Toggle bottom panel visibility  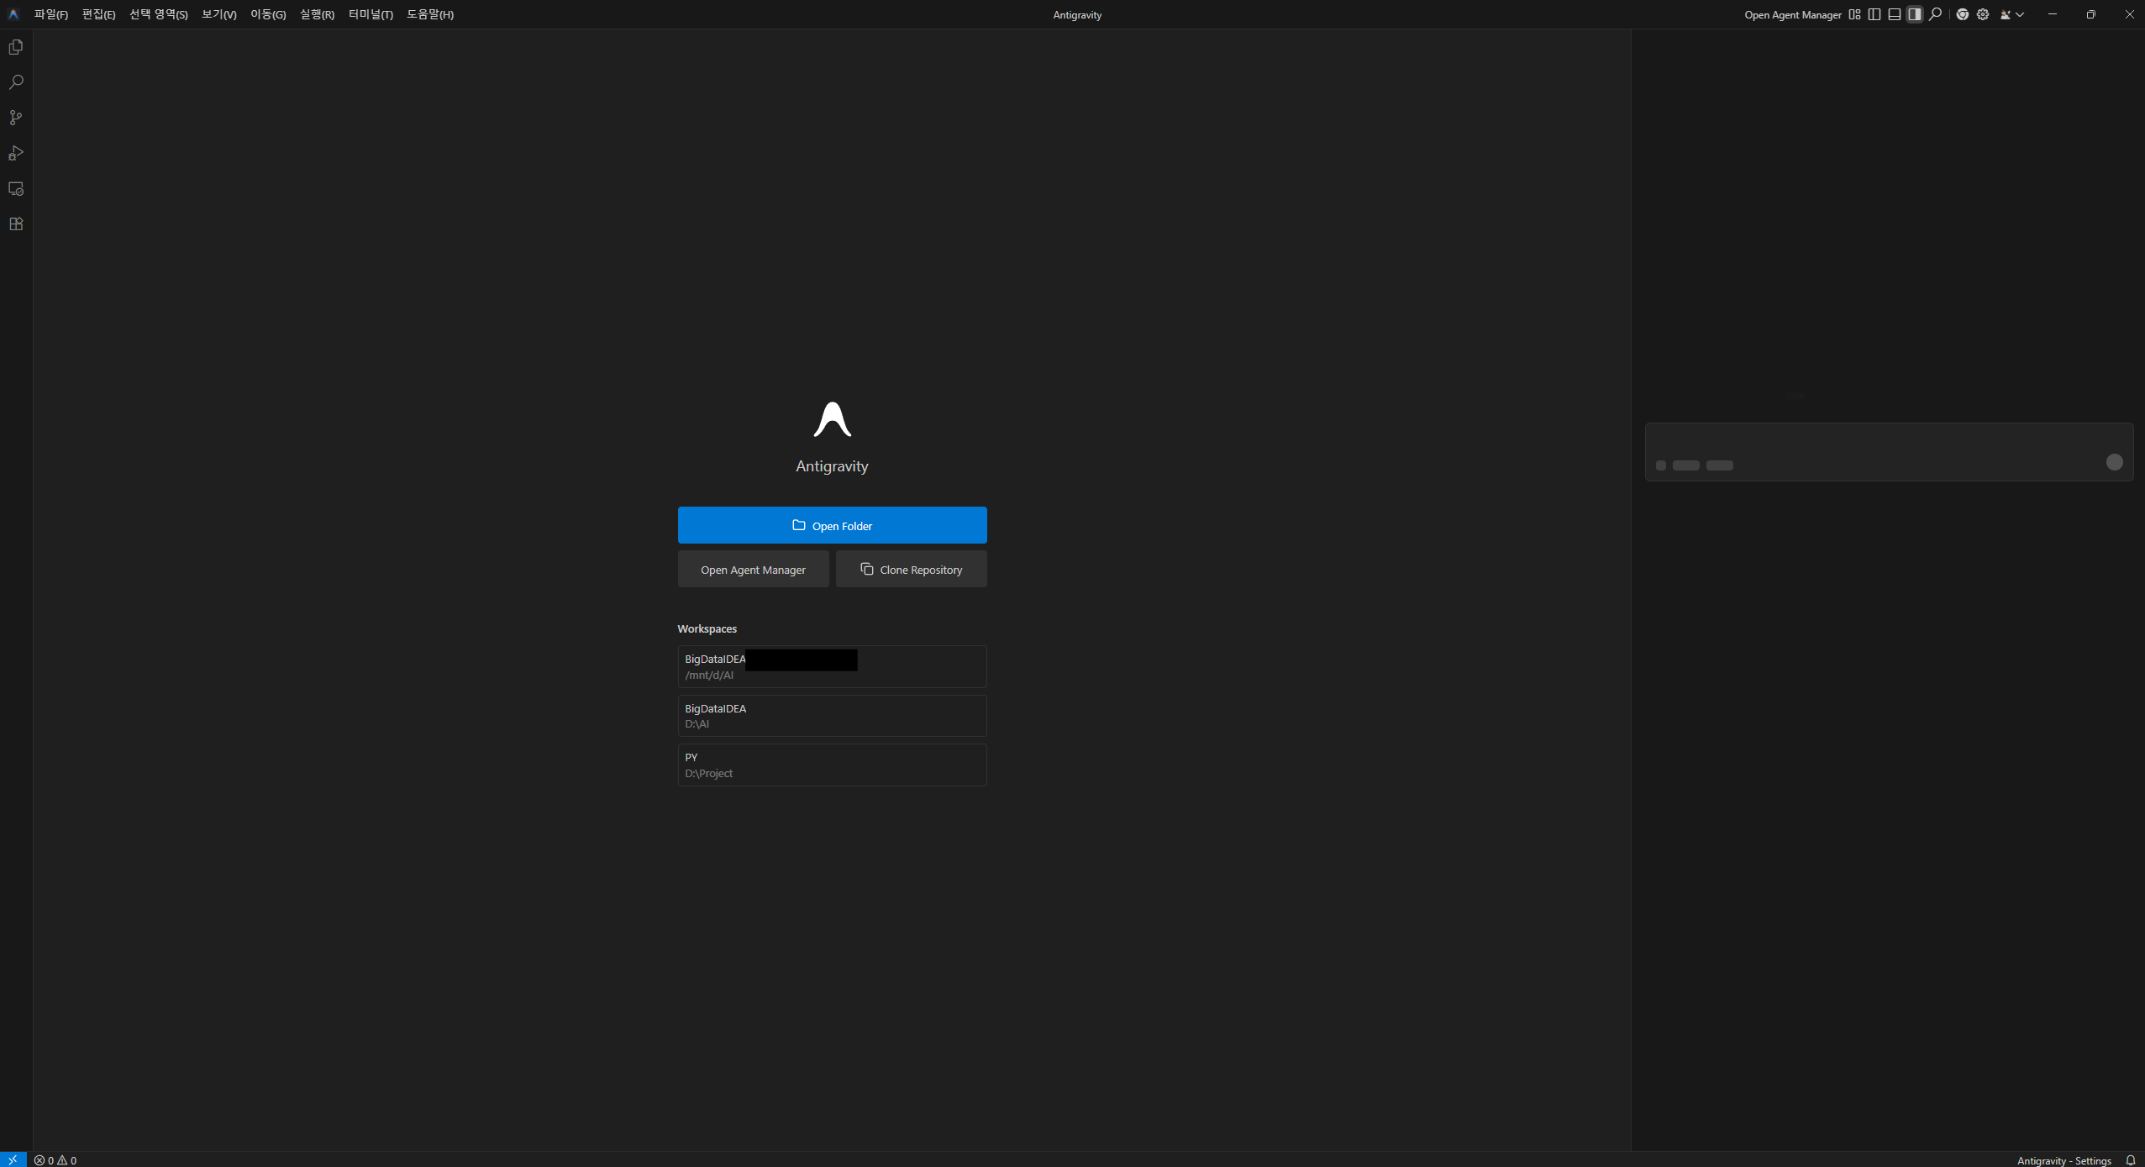1894,14
